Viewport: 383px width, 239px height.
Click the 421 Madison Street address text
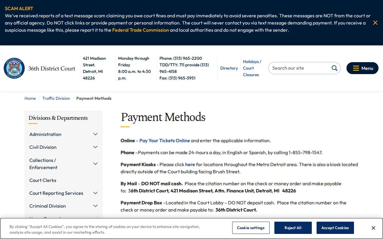point(94,68)
